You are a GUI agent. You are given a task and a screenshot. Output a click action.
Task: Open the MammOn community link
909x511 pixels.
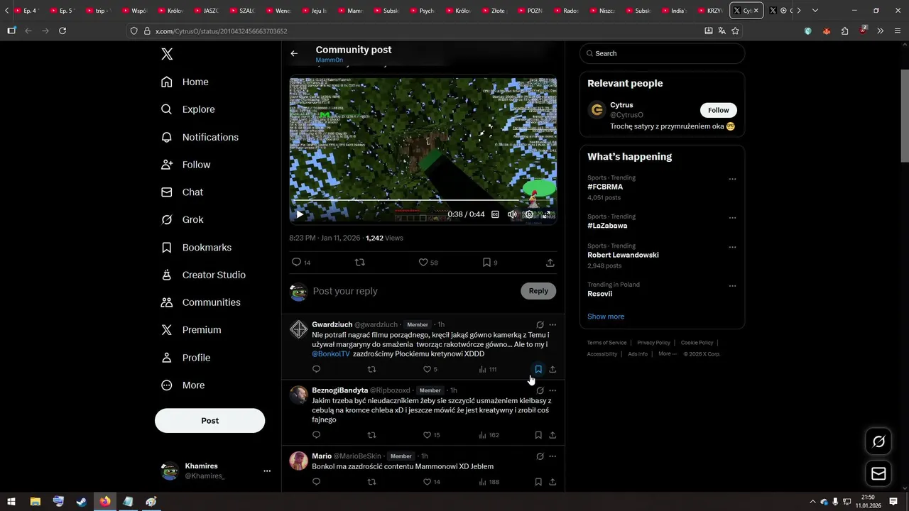point(330,60)
